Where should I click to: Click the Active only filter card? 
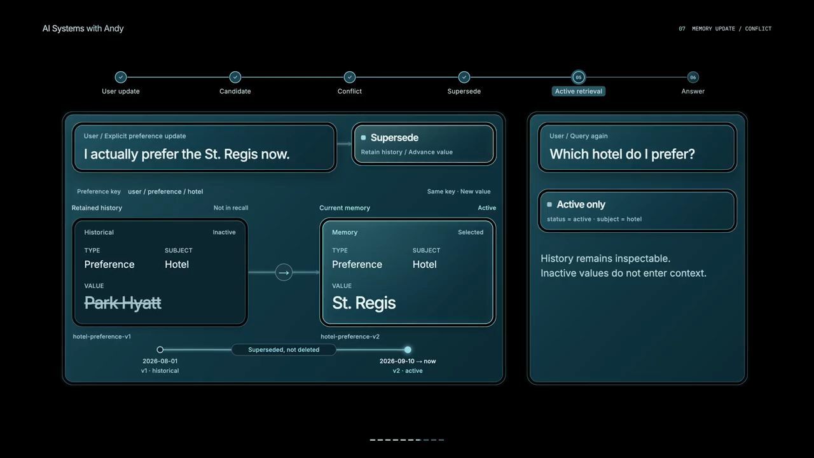coord(637,211)
